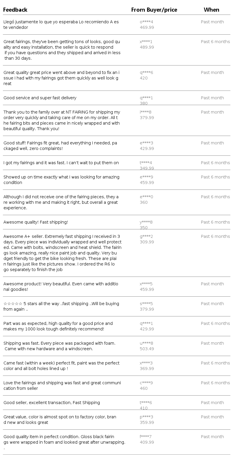
Task: Click the review beginning 'Awesome A+ seller'
Action: tap(62, 253)
